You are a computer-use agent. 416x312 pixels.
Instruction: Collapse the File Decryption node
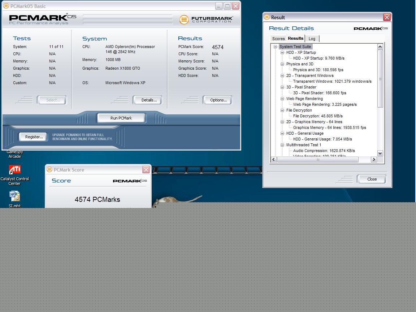pyautogui.click(x=282, y=110)
